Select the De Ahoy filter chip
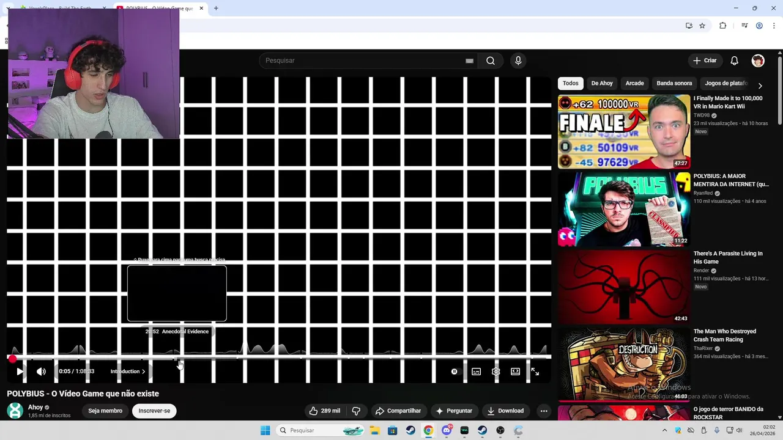 (x=602, y=83)
